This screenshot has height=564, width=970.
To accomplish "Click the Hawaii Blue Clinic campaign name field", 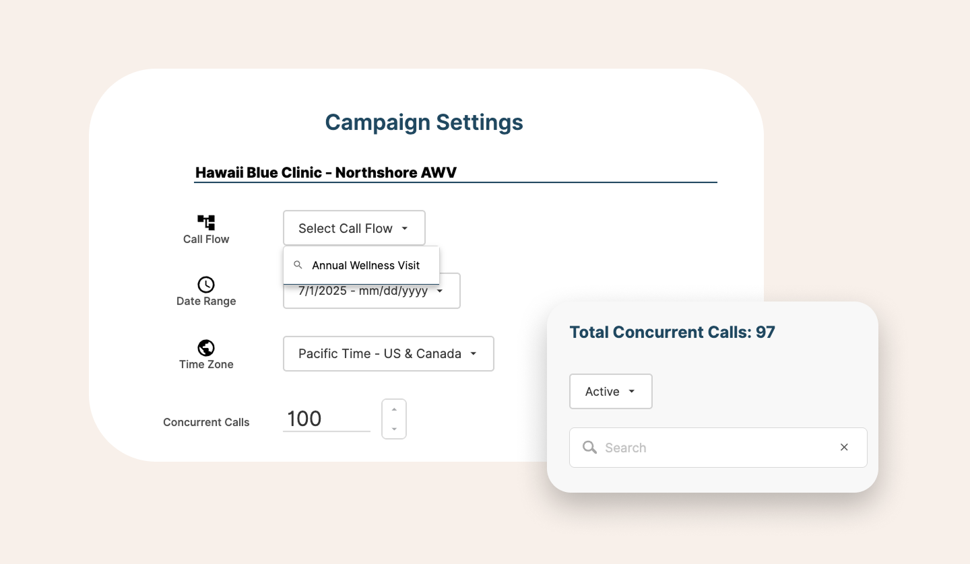I will [455, 172].
